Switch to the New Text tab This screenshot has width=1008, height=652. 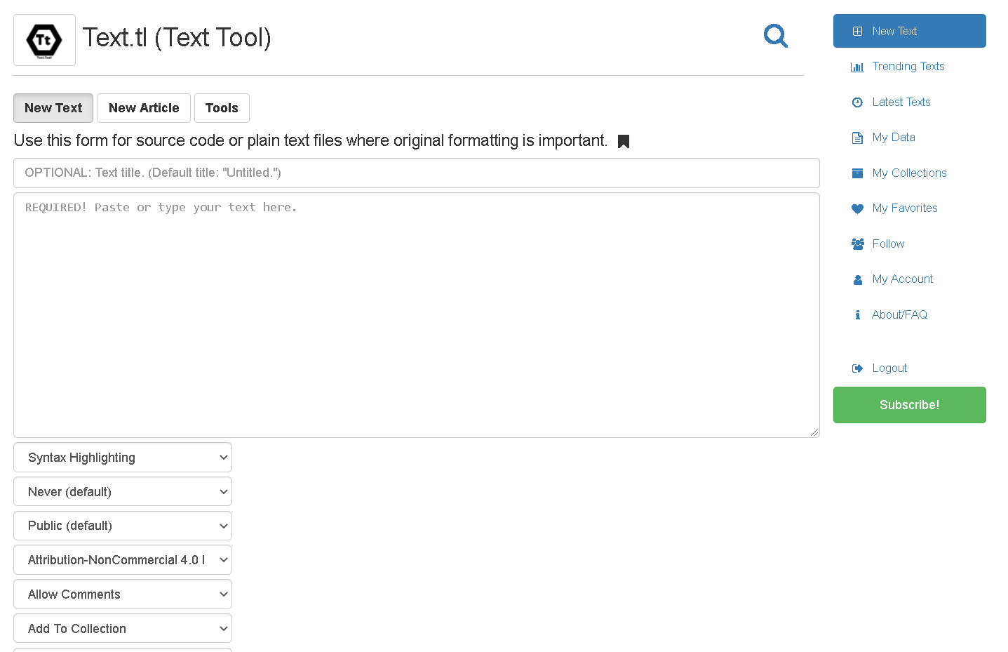[53, 108]
